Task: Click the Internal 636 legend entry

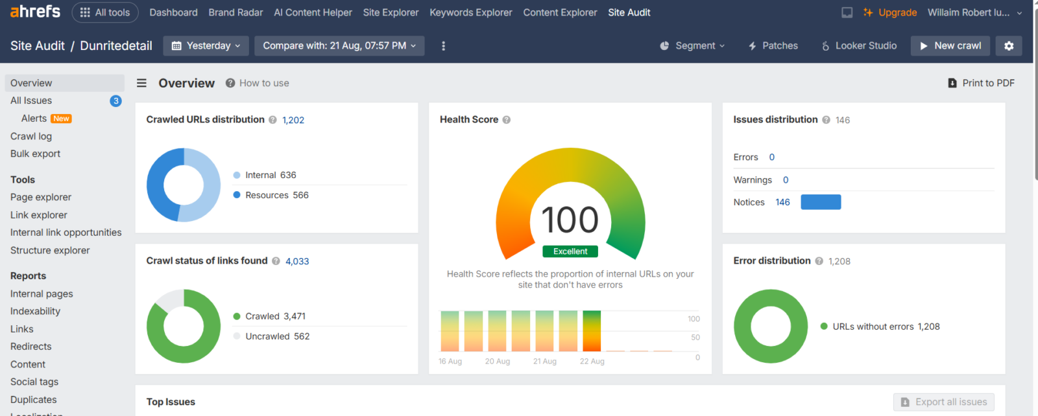Action: pos(265,175)
